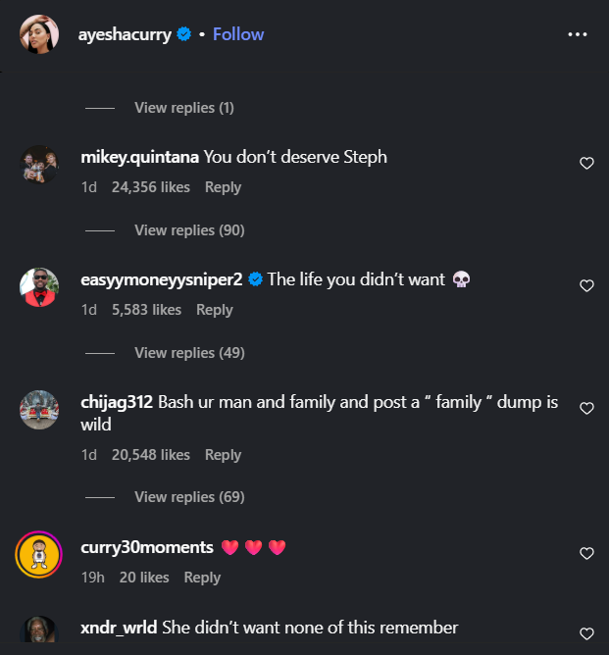Tap heart icon on curry30moments comment
Screen dimensions: 609x655
[x=586, y=554]
